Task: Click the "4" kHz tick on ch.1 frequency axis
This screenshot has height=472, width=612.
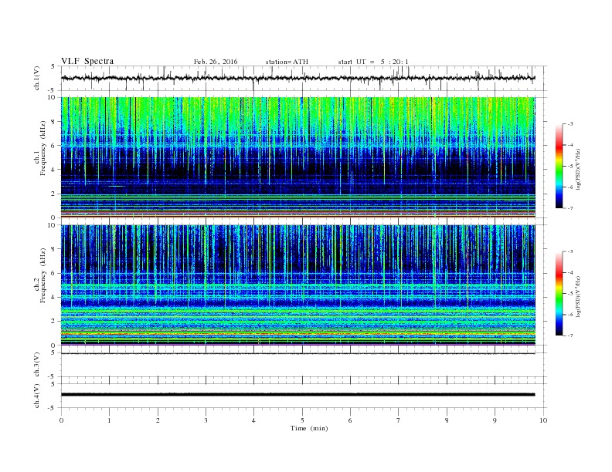Action: pos(54,170)
